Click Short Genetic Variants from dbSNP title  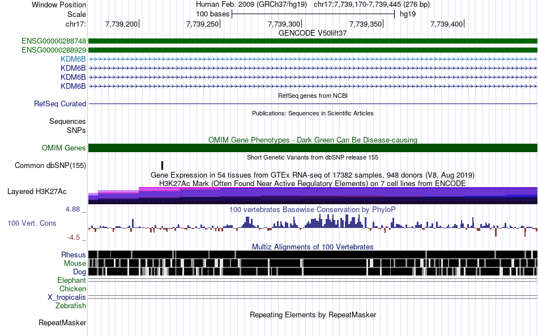313,157
